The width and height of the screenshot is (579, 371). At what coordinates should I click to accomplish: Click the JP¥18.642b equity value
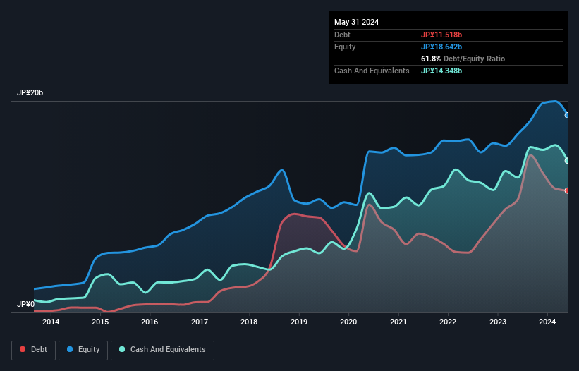pos(441,47)
